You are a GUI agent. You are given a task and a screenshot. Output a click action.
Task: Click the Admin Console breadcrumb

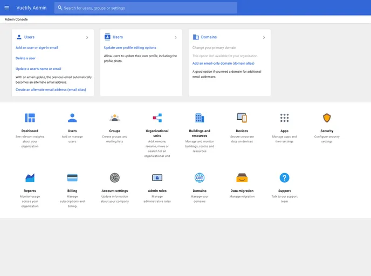point(16,19)
